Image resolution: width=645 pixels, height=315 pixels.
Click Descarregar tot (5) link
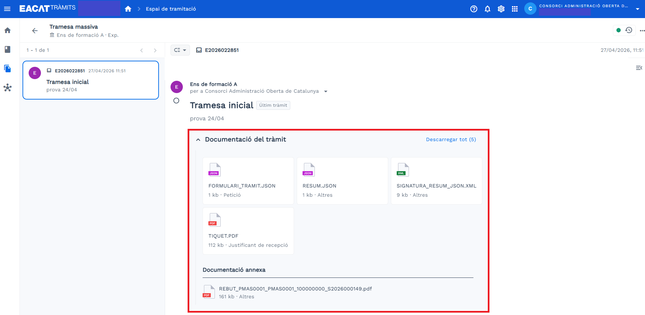(x=451, y=139)
